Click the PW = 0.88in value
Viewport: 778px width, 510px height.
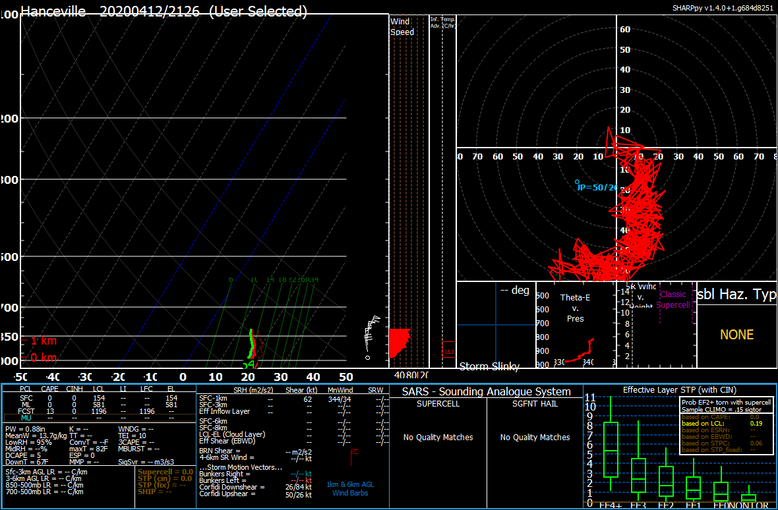[x=24, y=428]
